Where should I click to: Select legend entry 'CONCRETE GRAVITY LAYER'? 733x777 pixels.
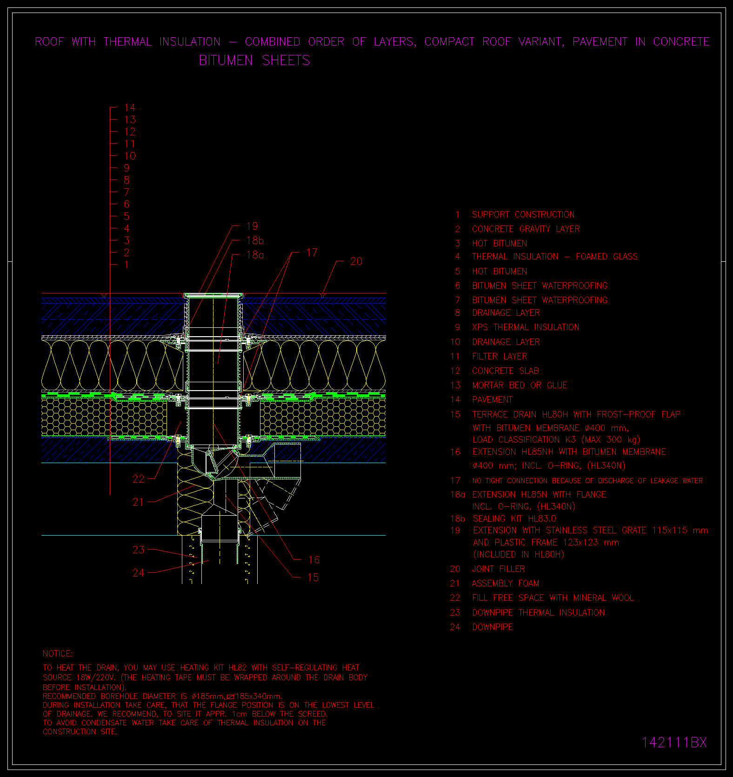coord(526,229)
